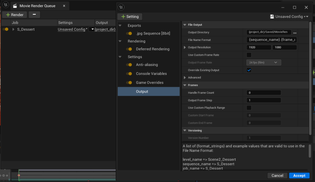The width and height of the screenshot is (315, 182).
Task: Close the Movie Render Queue tab
Action: (64, 6)
